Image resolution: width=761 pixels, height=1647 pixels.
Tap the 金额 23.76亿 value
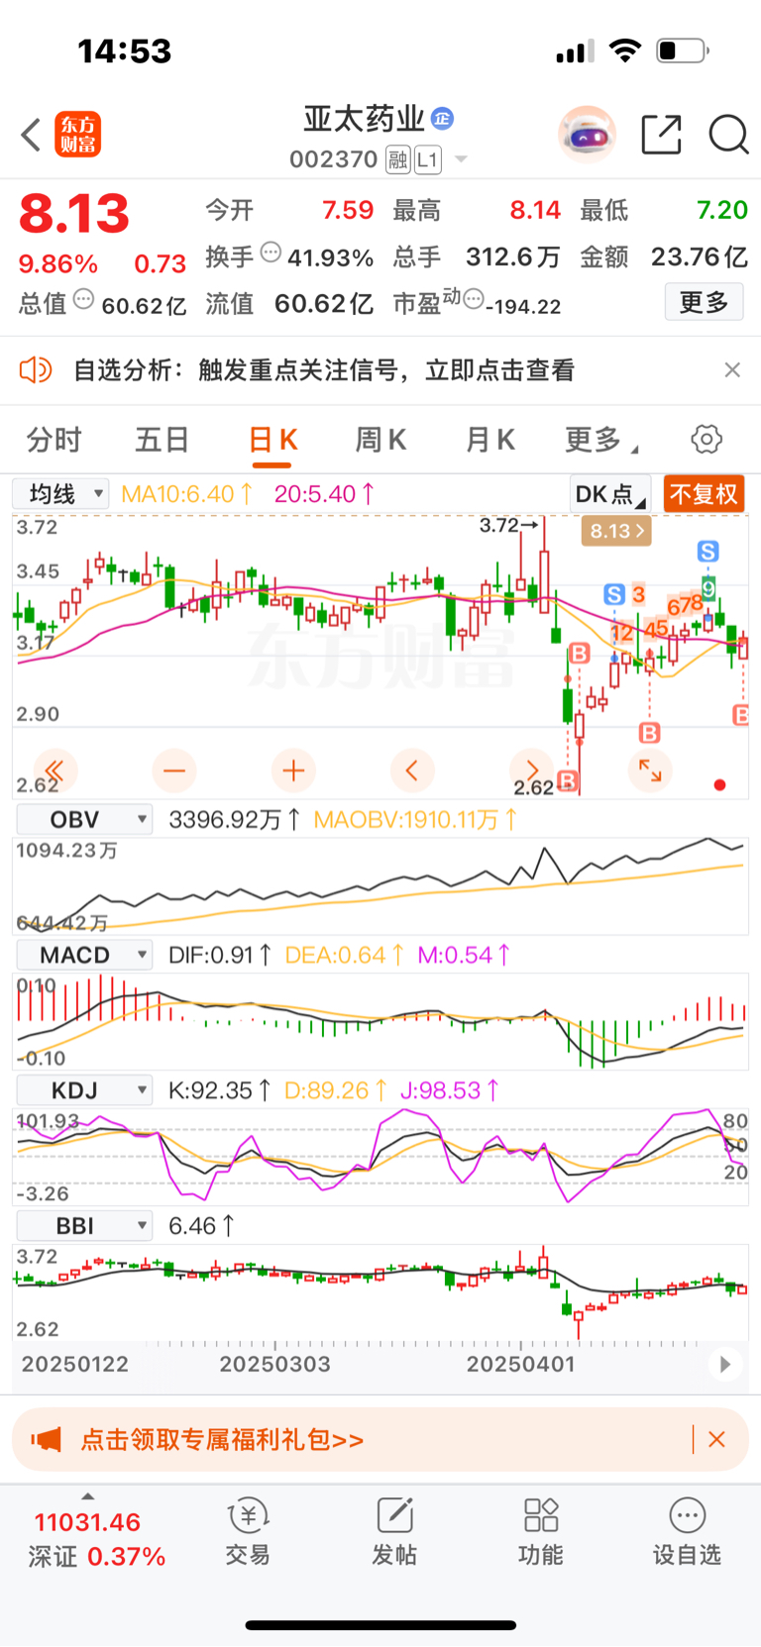699,257
